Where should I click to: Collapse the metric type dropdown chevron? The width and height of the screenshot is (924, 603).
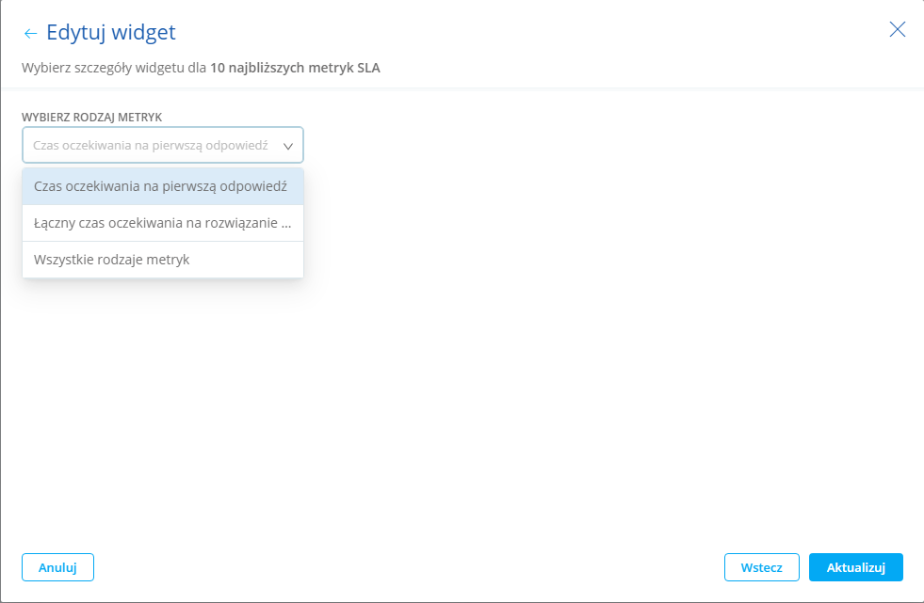pyautogui.click(x=288, y=146)
